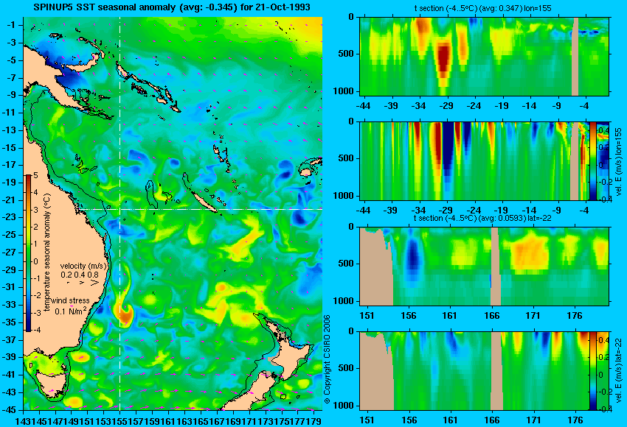Viewport: 627px width, 427px height.
Task: Click the '171' tick under lat=-22 velocity section
Action: coord(533,420)
